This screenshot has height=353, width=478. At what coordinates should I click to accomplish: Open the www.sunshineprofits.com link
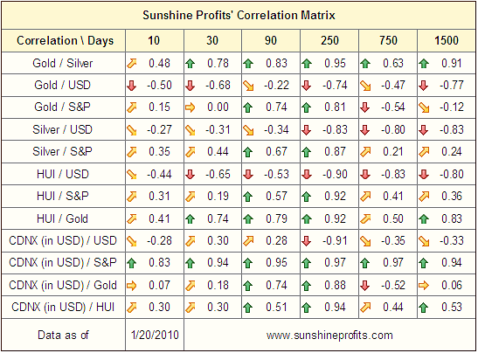pos(329,336)
